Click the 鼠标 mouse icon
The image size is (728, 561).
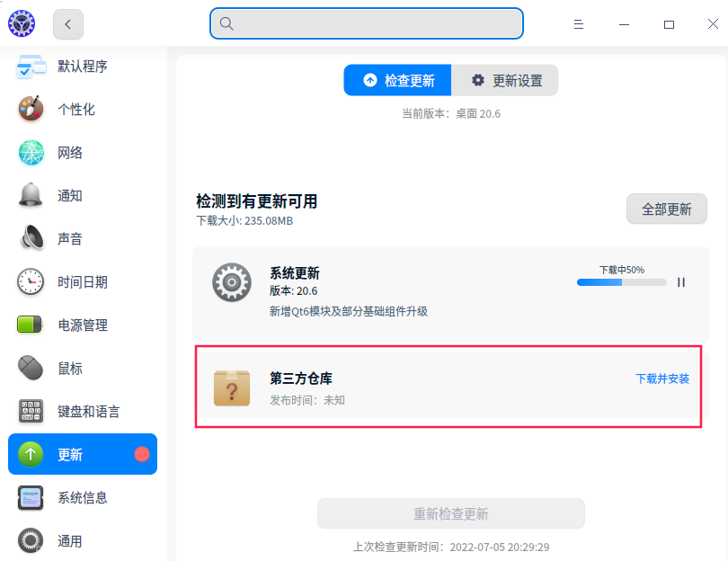(x=31, y=368)
